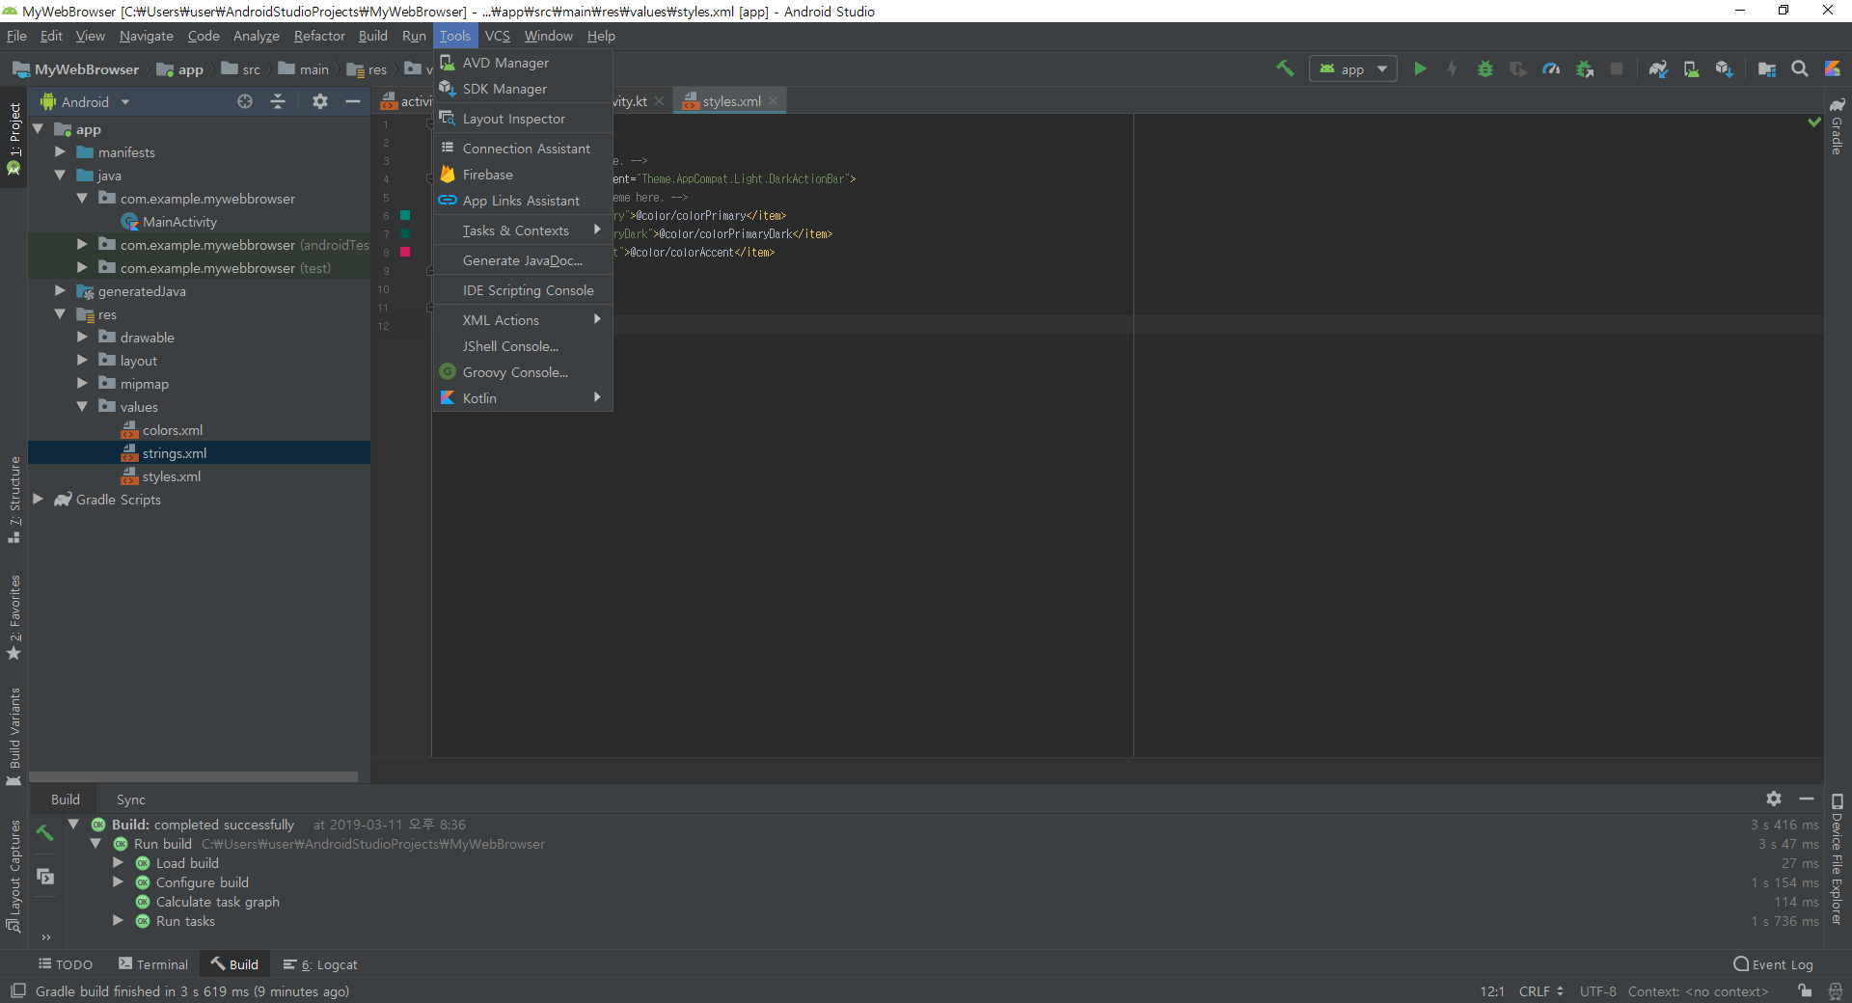
Task: Hide the Project panel with minus icon
Action: 353,101
